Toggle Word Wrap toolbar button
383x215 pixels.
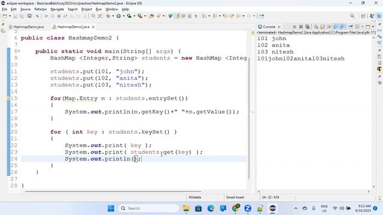[183, 16]
